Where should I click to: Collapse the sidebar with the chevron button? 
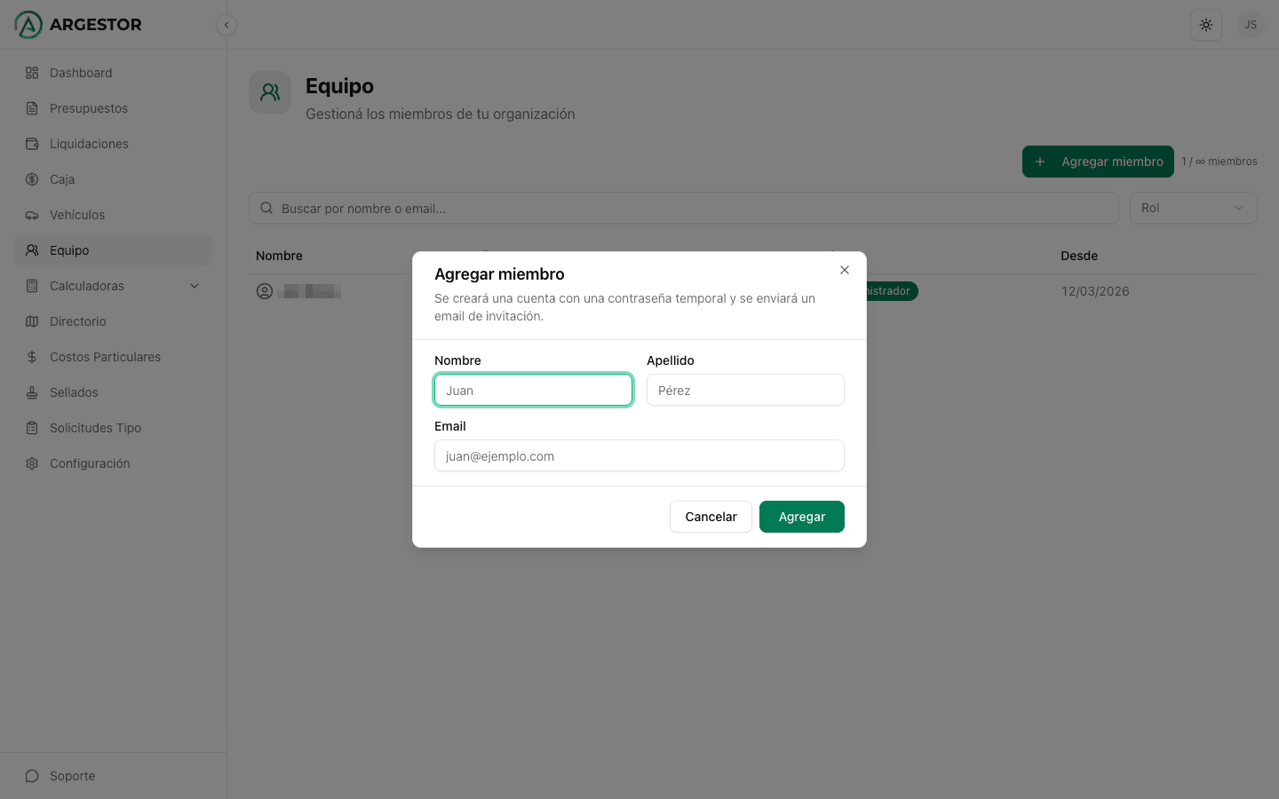click(x=226, y=25)
